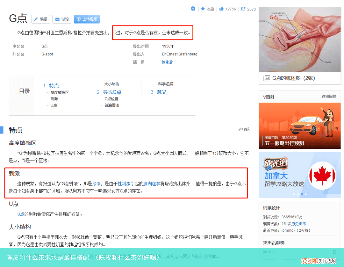Click the 上传视频 upload button

[87, 19]
